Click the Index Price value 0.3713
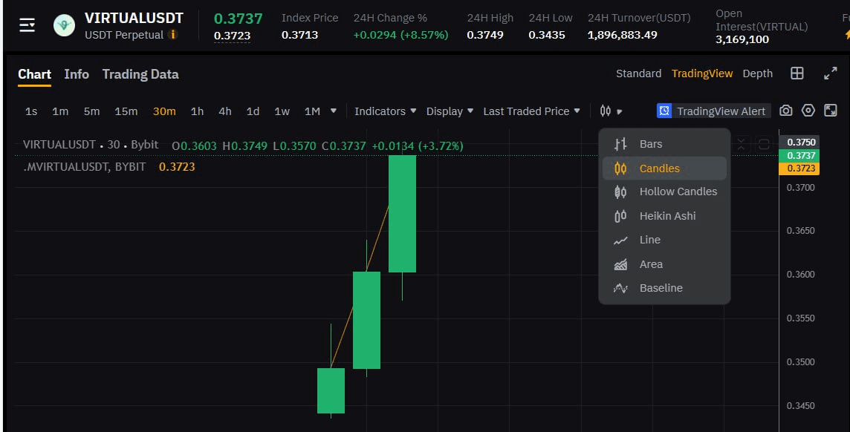The height and width of the screenshot is (432, 850). point(299,35)
